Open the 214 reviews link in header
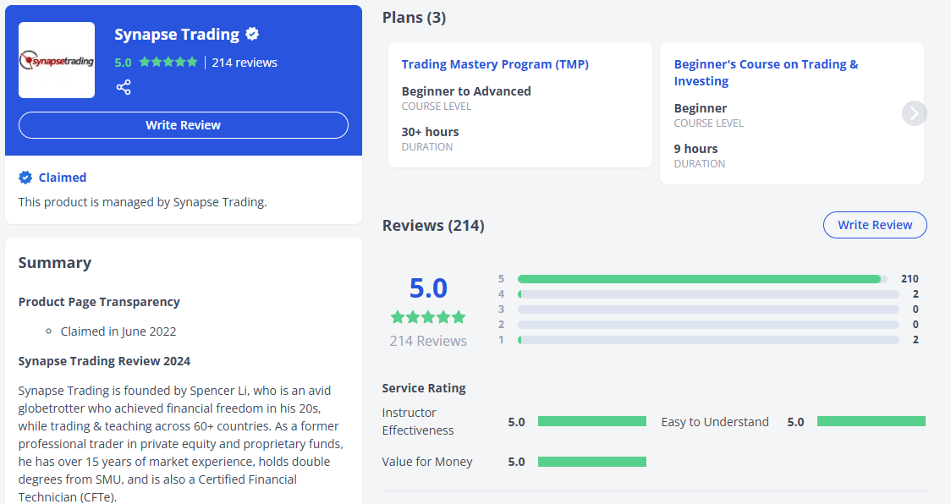The width and height of the screenshot is (951, 504). (x=245, y=63)
